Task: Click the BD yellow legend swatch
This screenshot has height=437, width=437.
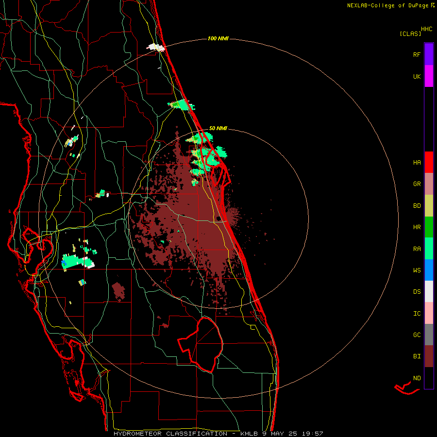Action: (429, 205)
